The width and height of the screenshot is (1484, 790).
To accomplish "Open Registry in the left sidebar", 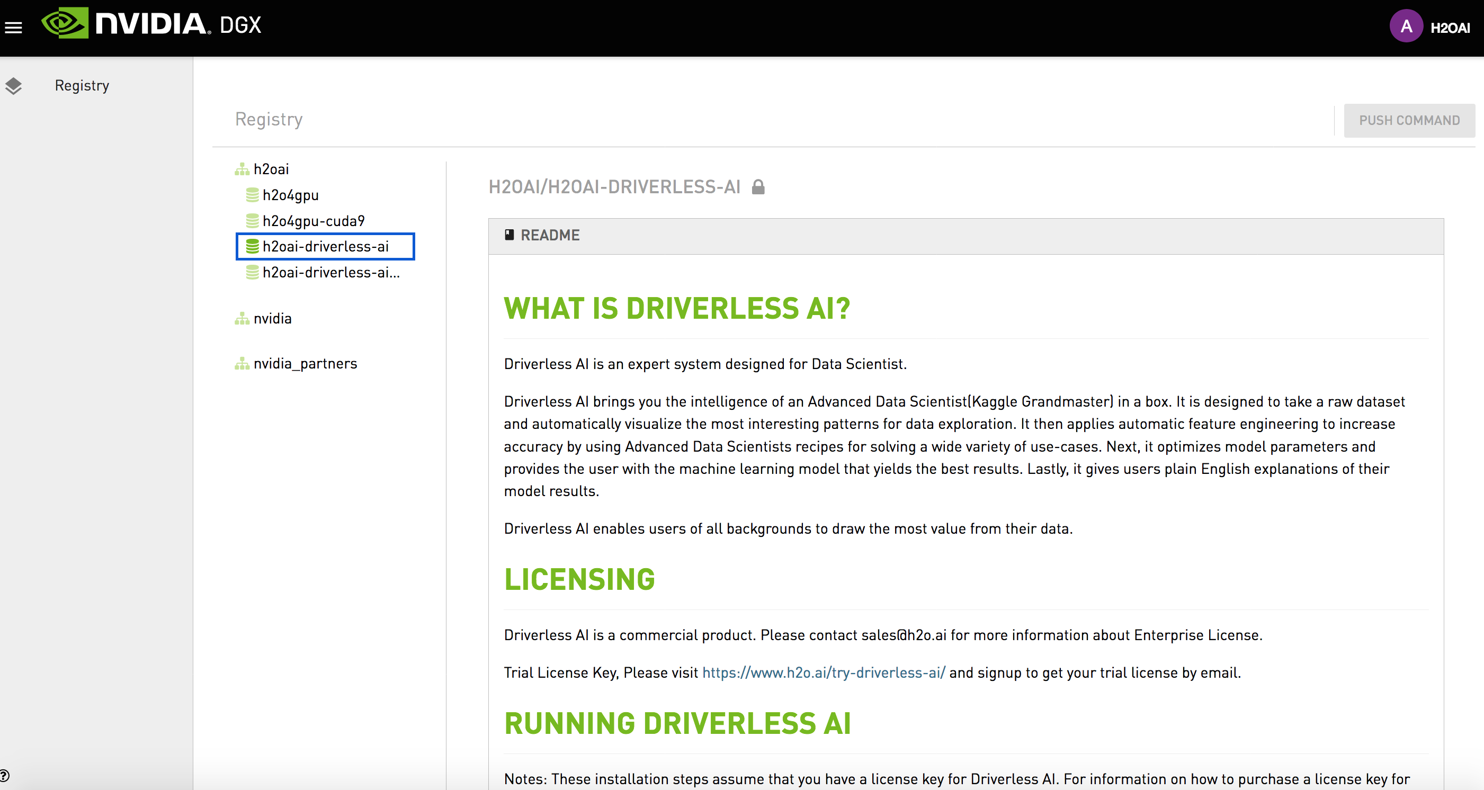I will 82,86.
